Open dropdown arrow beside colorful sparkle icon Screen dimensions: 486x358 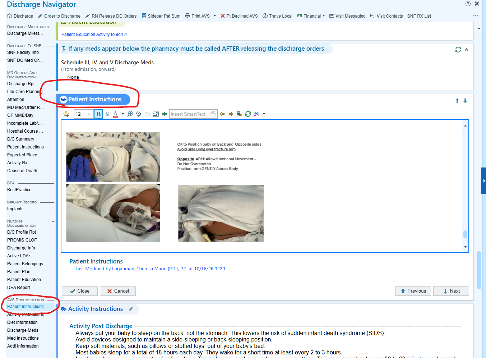[x=264, y=114]
